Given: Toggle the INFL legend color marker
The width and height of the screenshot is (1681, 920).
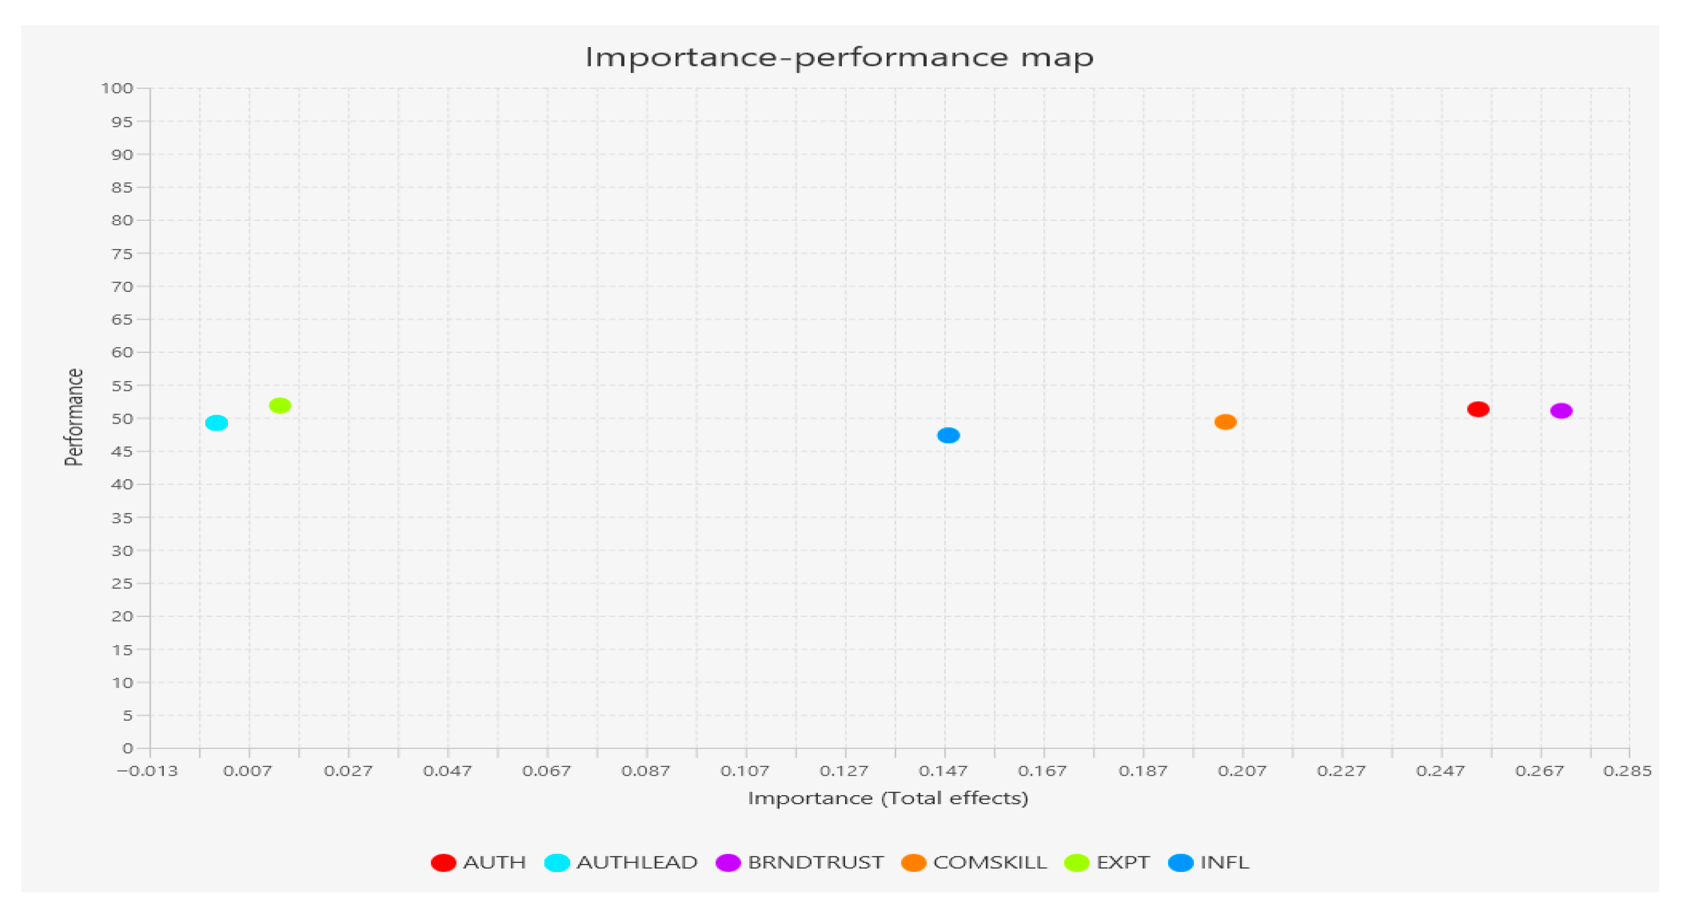Looking at the screenshot, I should point(1180,862).
